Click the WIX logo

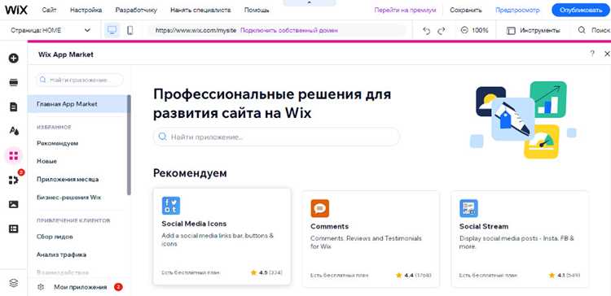(16, 10)
